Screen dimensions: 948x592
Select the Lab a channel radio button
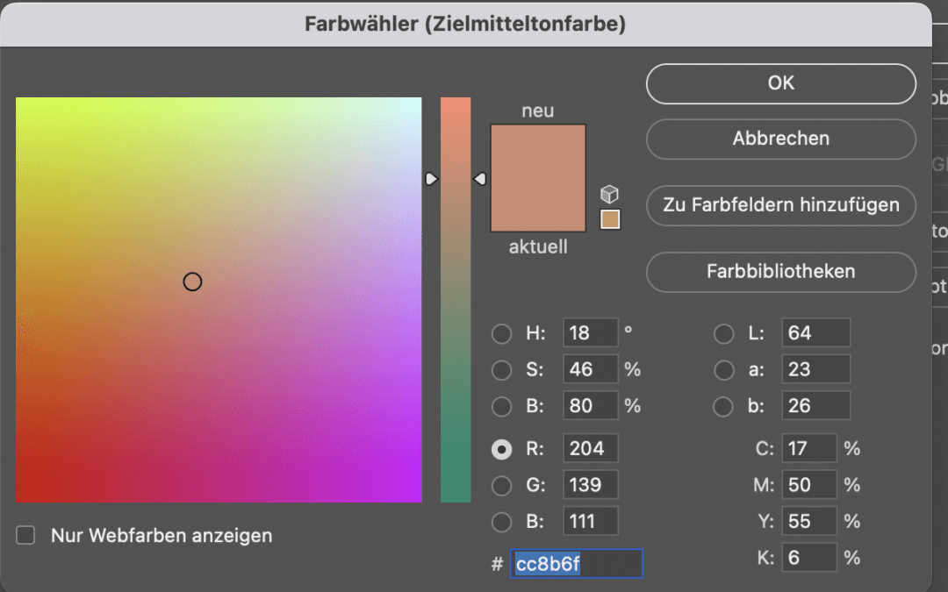pos(723,369)
